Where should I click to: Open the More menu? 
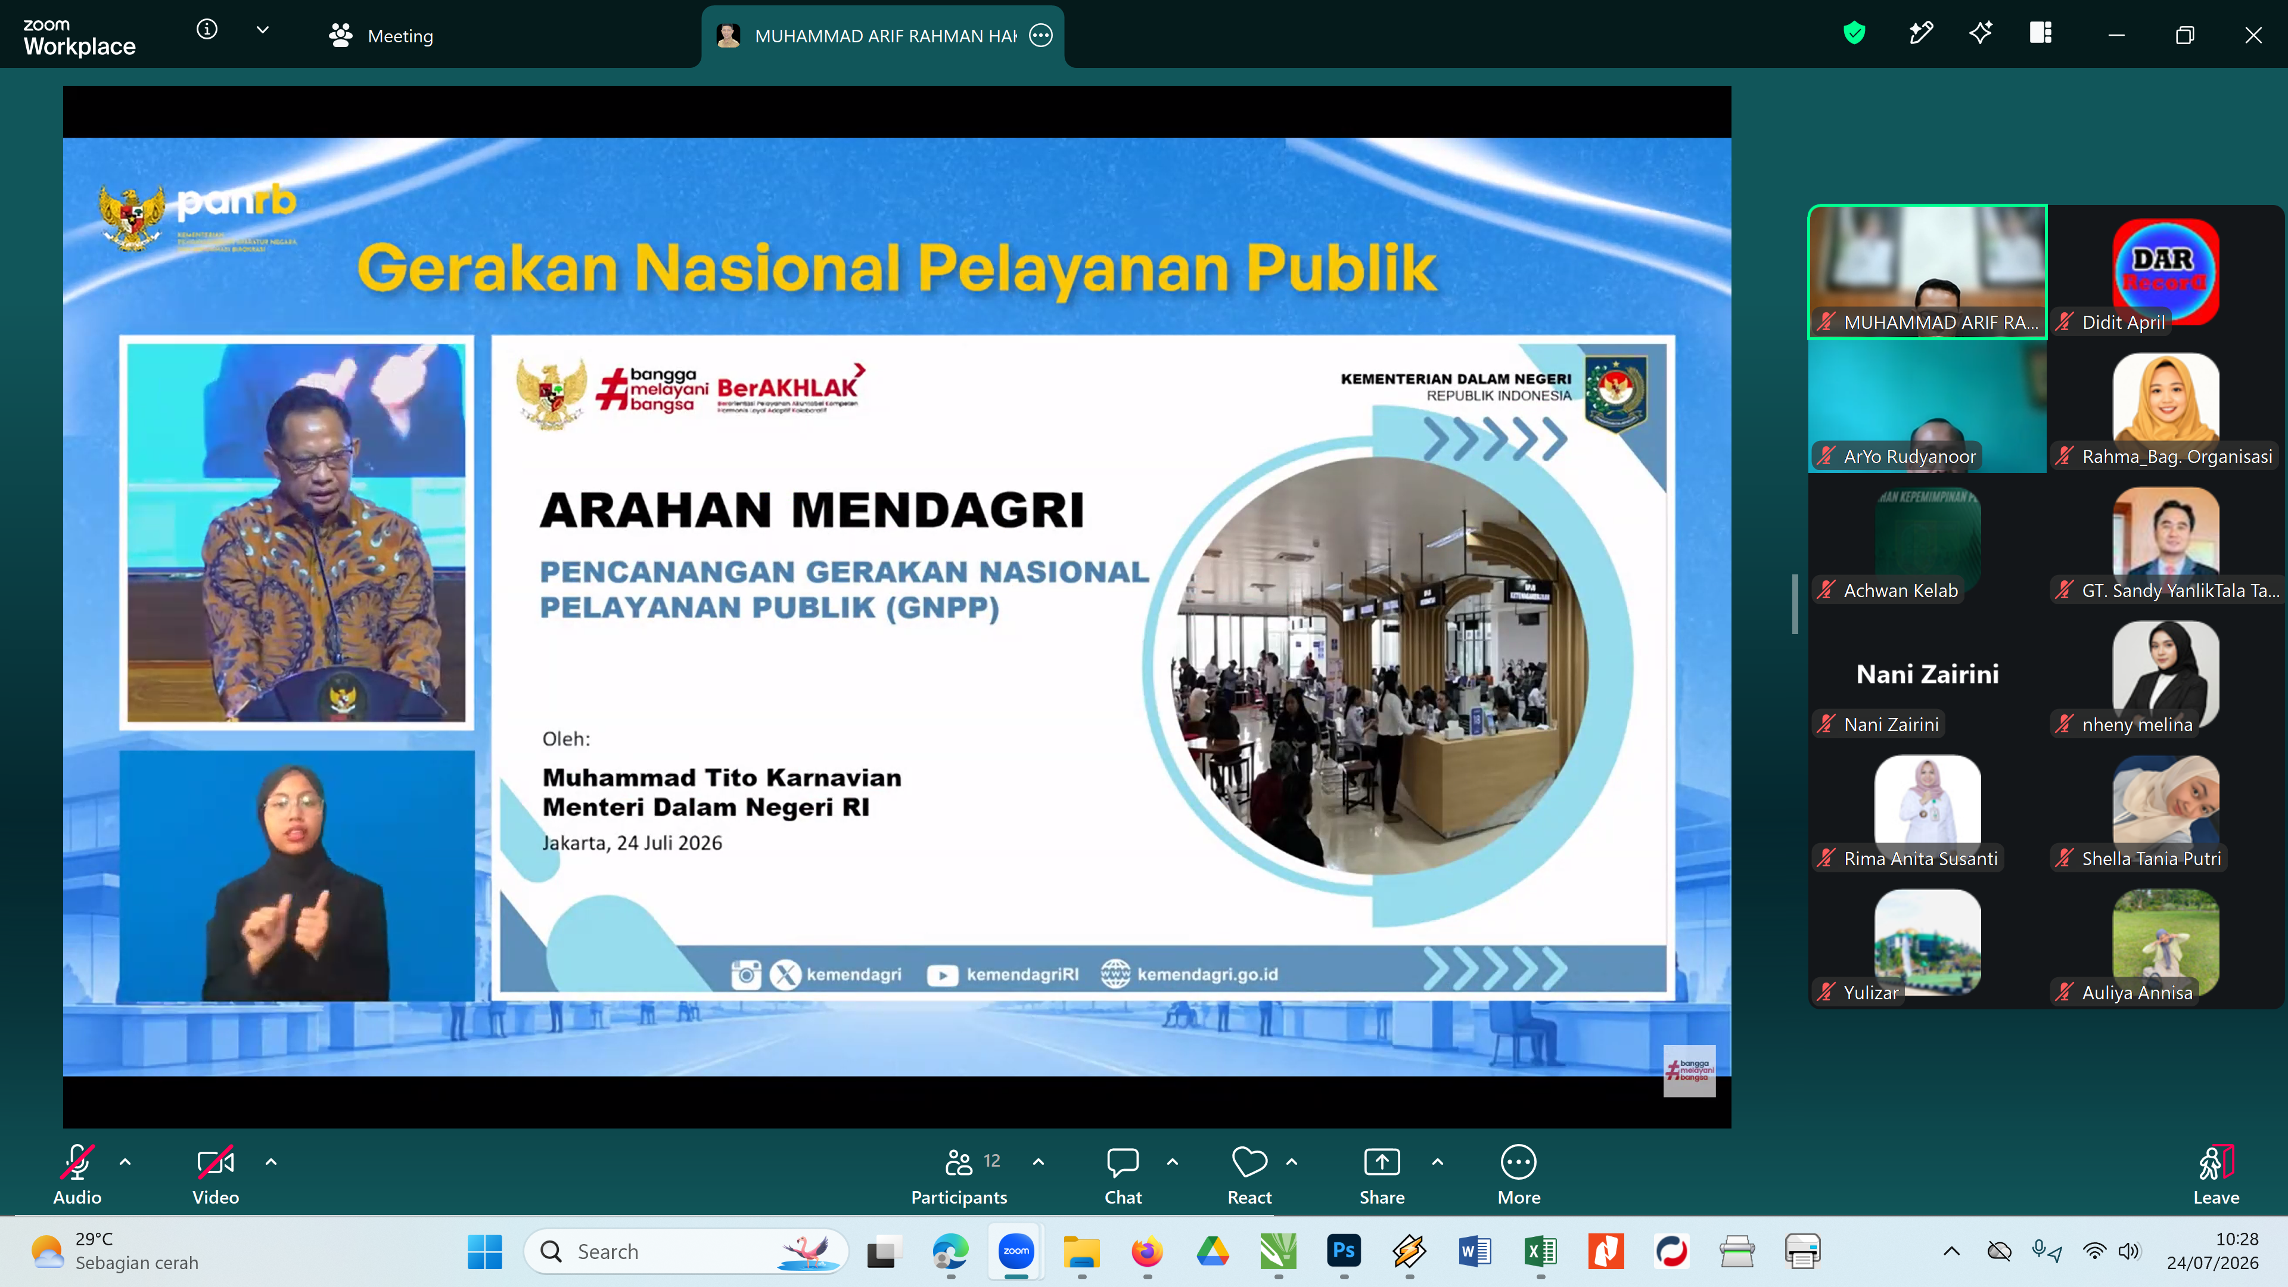[x=1519, y=1174]
